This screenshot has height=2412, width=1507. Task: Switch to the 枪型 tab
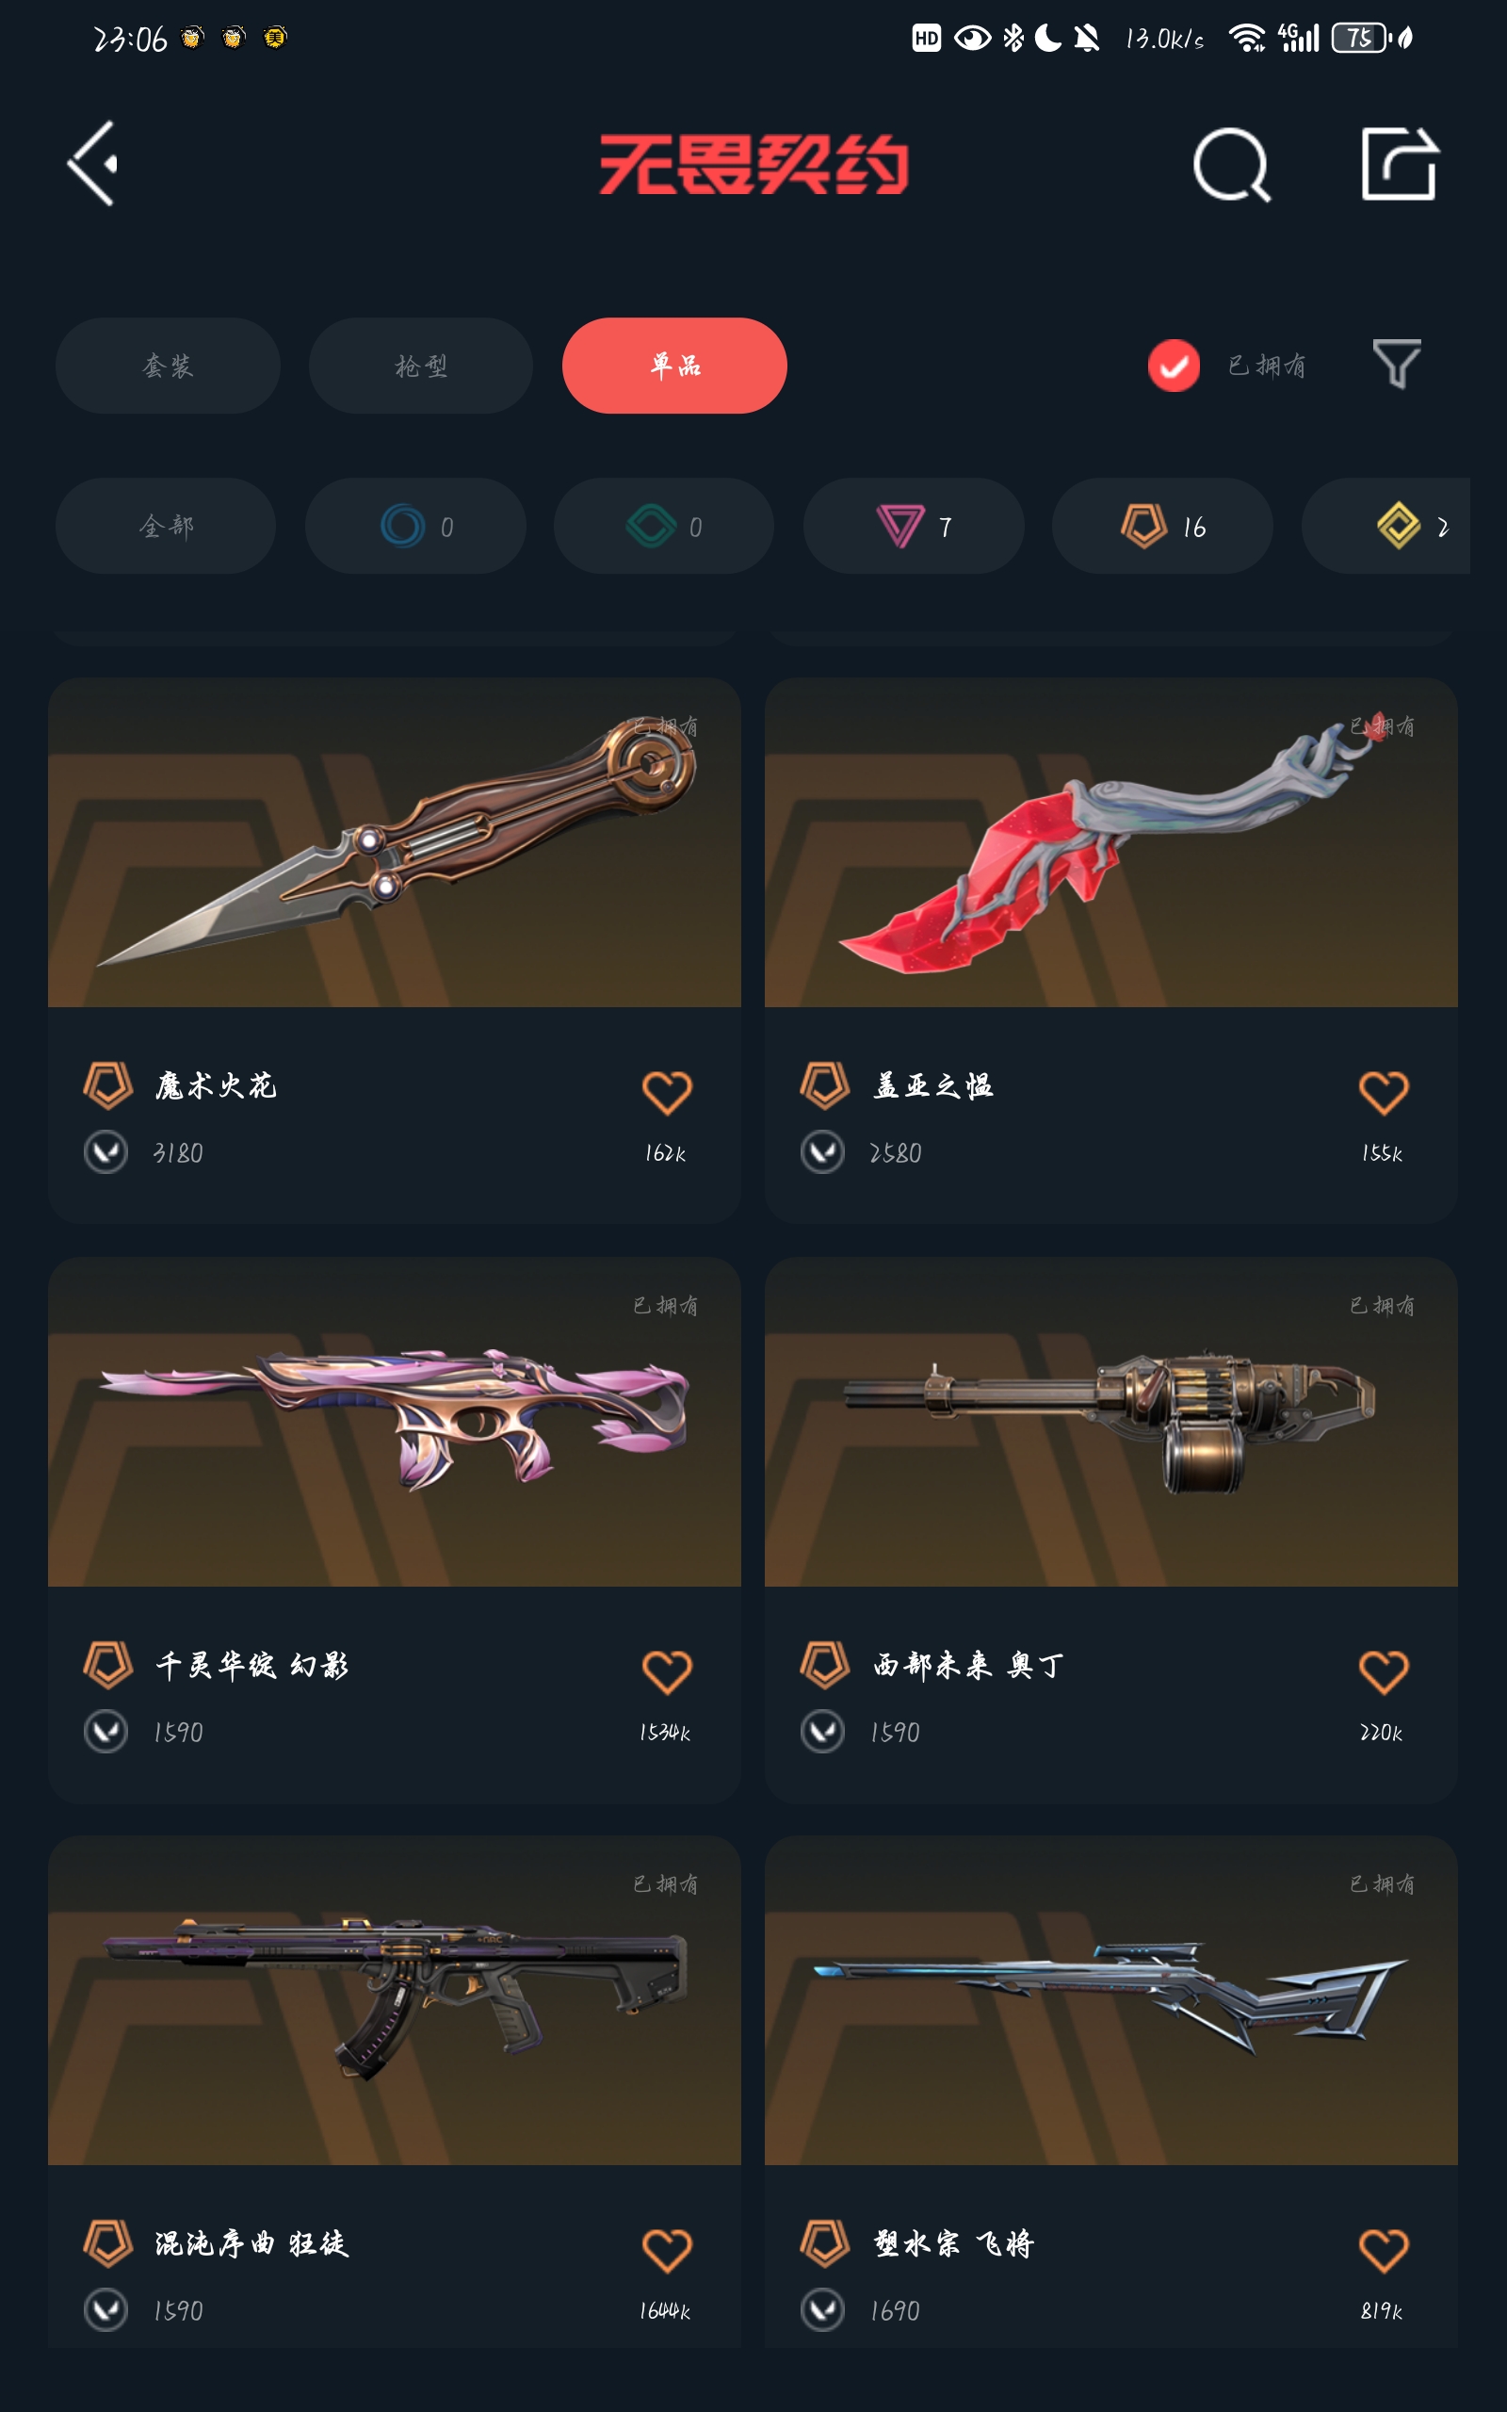(421, 366)
